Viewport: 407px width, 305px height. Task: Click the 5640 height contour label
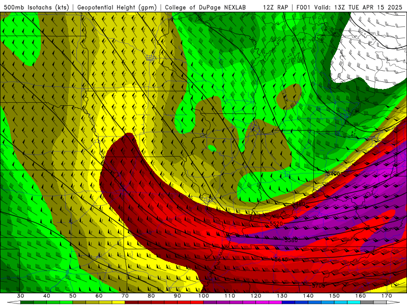pos(281,259)
